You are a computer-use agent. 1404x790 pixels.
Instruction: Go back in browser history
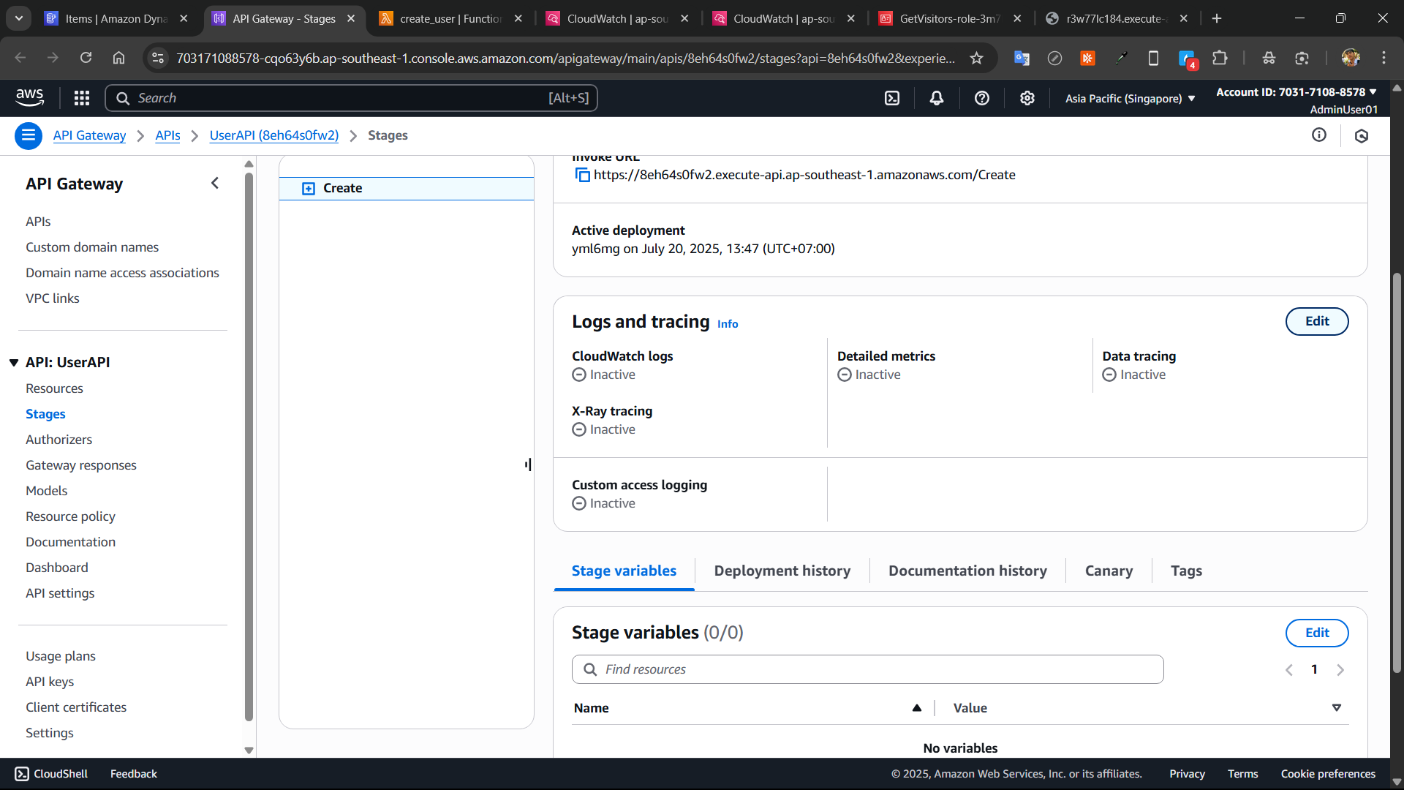(x=20, y=58)
